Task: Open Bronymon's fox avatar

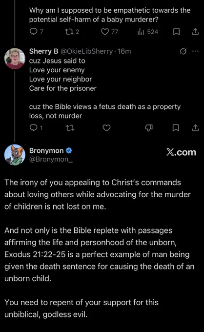Action: pos(15,155)
